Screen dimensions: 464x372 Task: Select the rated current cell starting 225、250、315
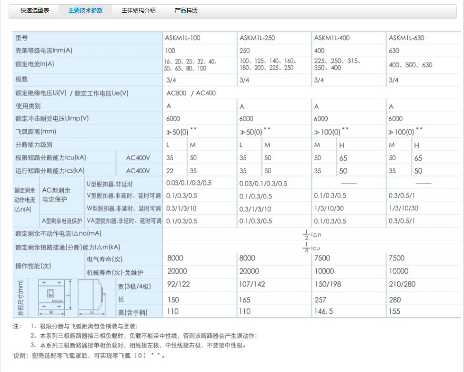click(337, 64)
